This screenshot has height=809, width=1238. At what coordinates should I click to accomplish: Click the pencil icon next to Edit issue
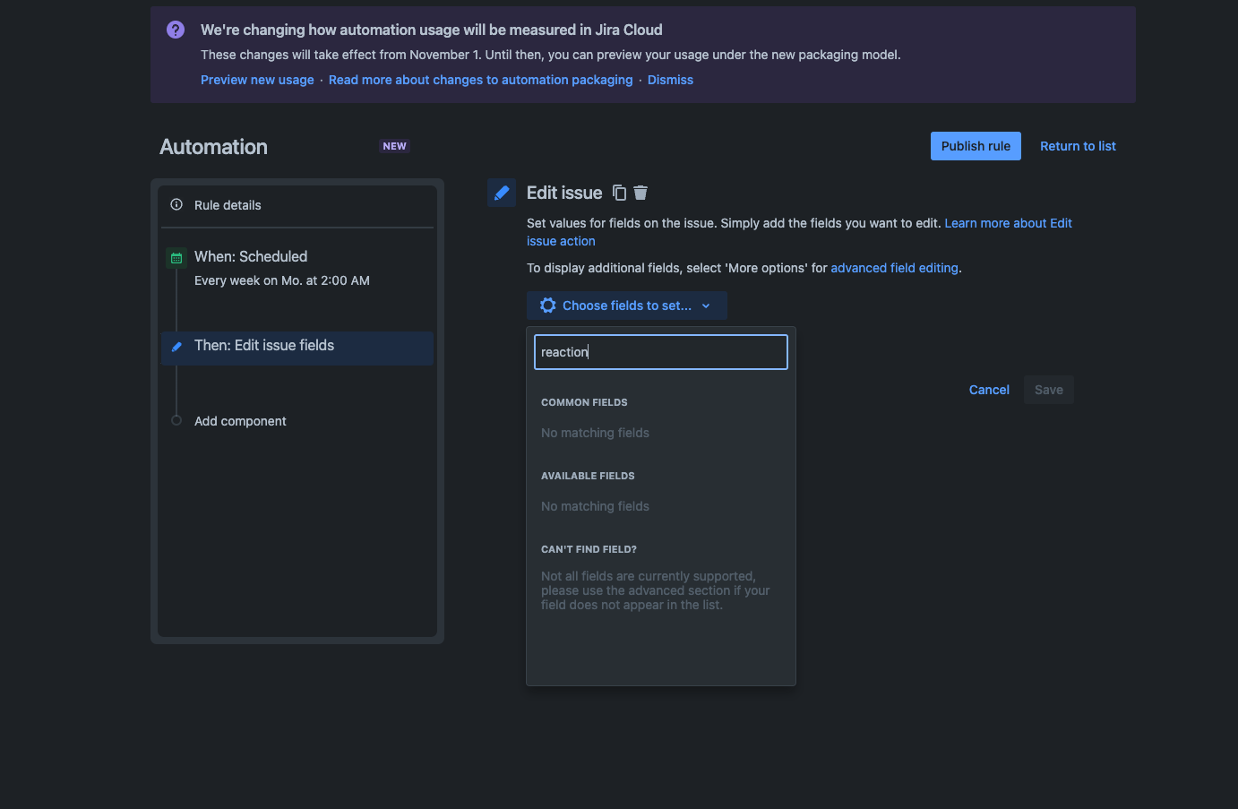pos(502,192)
